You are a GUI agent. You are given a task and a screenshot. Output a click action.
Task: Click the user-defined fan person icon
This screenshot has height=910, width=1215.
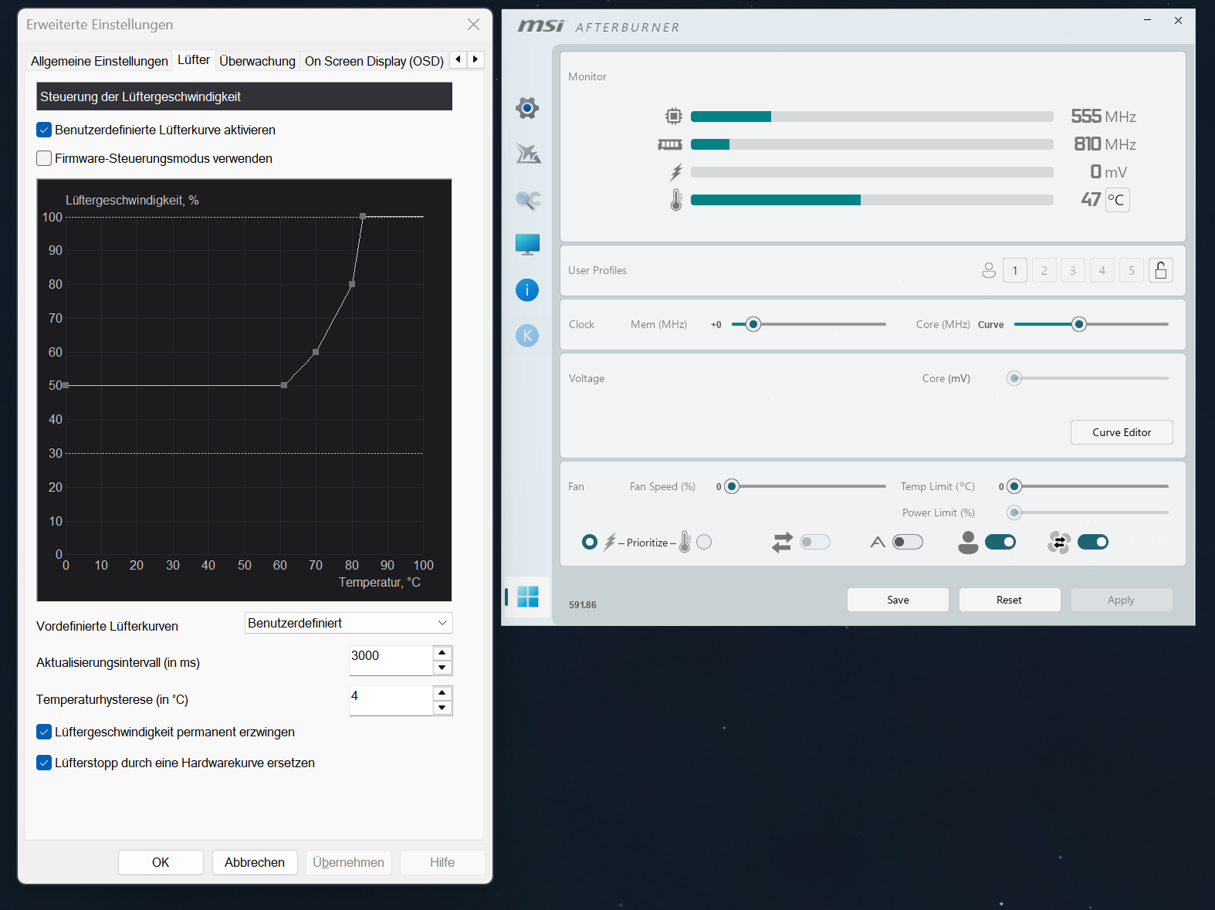click(x=968, y=542)
